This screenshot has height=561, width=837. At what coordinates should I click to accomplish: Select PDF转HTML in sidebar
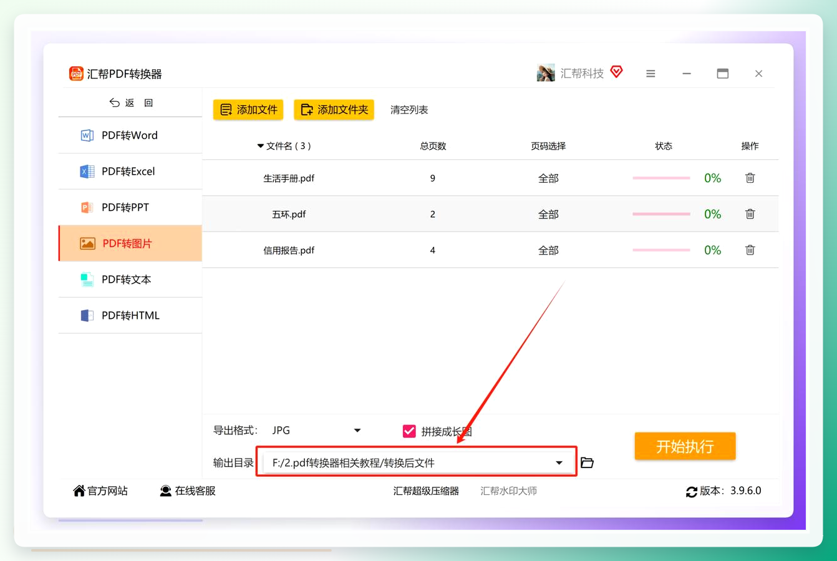click(130, 316)
